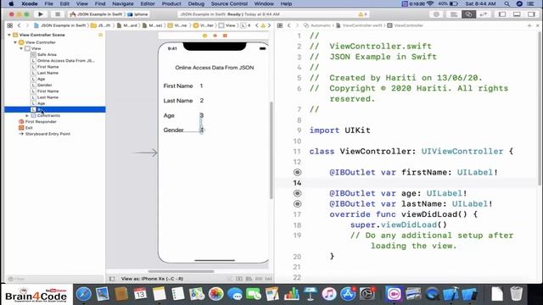Viewport: 543px width, 305px height.
Task: Select the assistant editor button
Action: 468,14
